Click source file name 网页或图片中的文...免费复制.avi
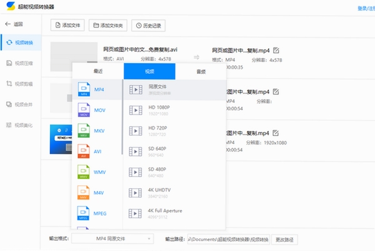 [x=140, y=49]
